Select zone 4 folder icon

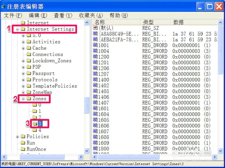click(35, 130)
